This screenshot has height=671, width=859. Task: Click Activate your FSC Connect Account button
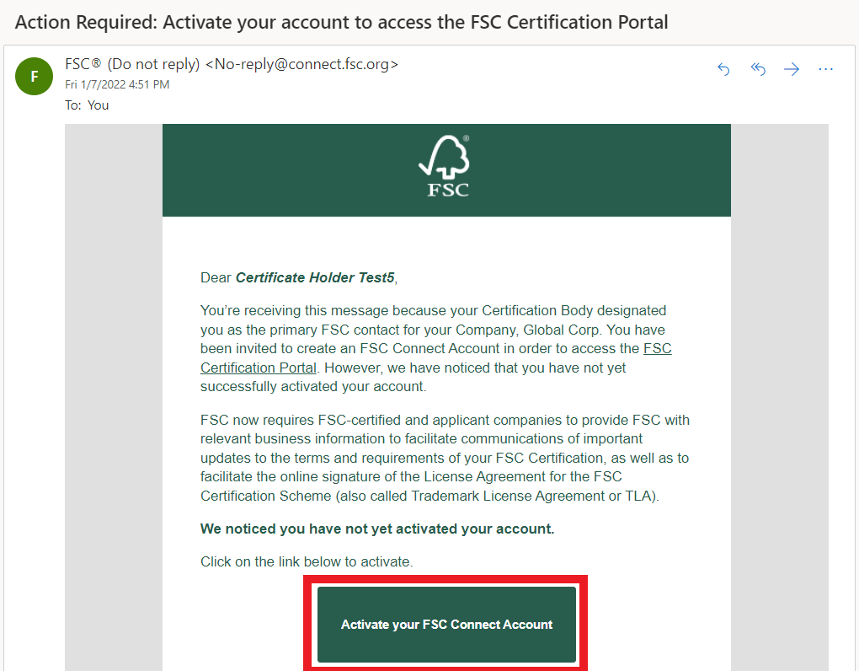446,625
